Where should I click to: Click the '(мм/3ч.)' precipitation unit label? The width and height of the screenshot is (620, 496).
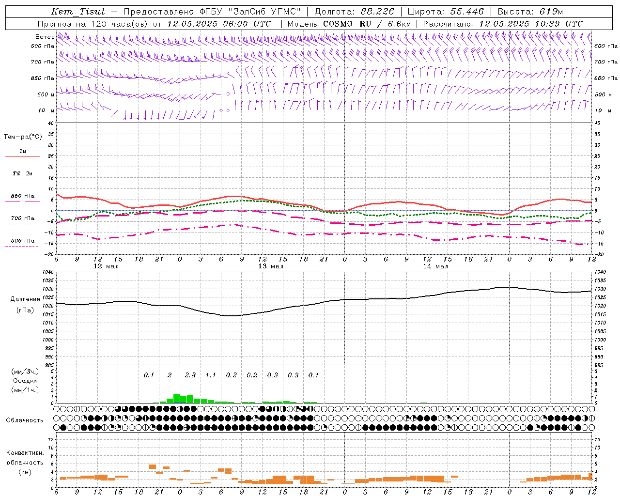click(25, 372)
